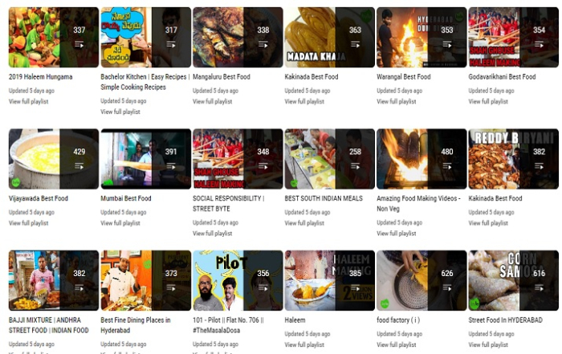This screenshot has width=562, height=354.
Task: Open Best Fine Dining Places in Hyderabad title
Action: click(136, 325)
